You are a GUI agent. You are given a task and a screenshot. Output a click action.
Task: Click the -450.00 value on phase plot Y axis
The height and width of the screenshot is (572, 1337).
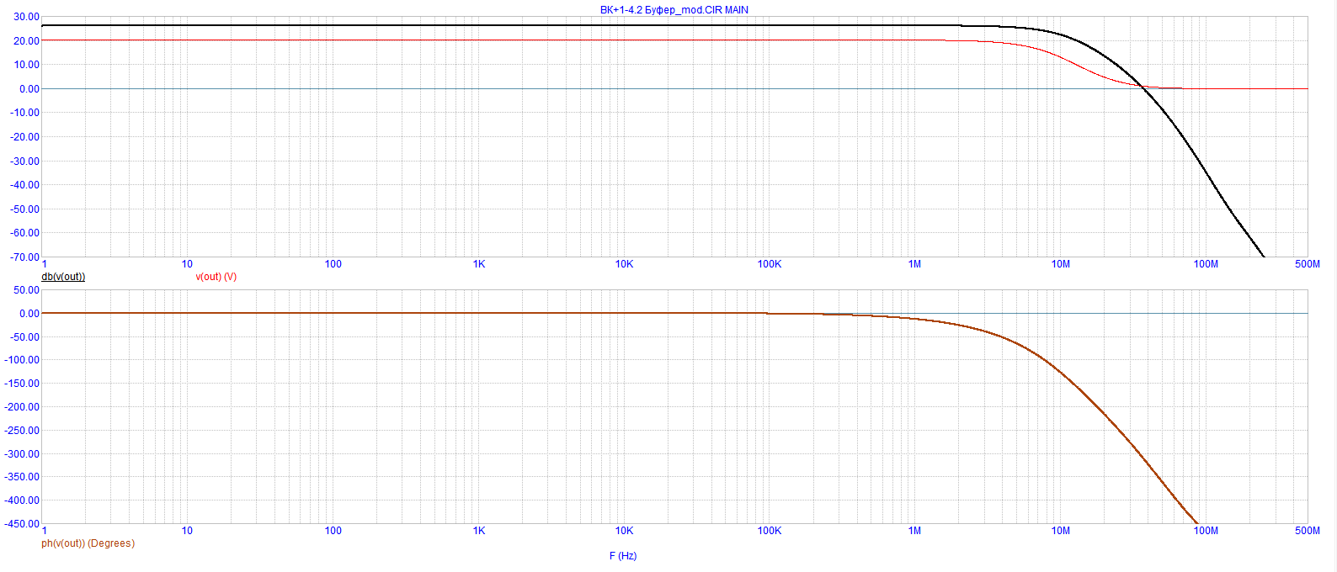coord(22,523)
